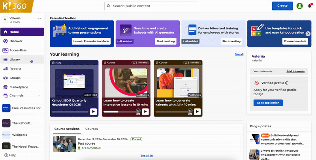Open Groups in the sidebar
This screenshot has width=316, height=160.
[x=15, y=78]
